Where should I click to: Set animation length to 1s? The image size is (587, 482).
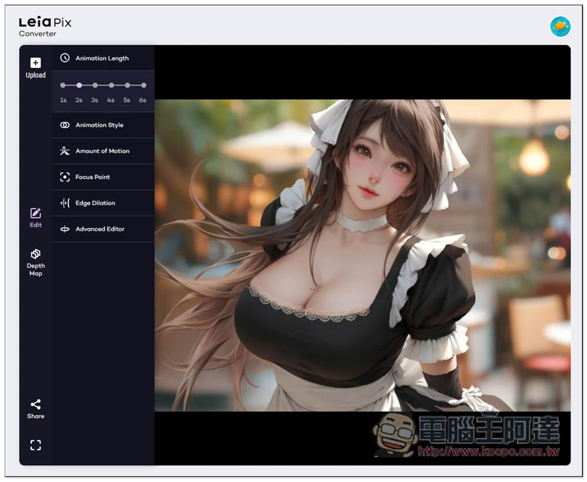pos(63,85)
